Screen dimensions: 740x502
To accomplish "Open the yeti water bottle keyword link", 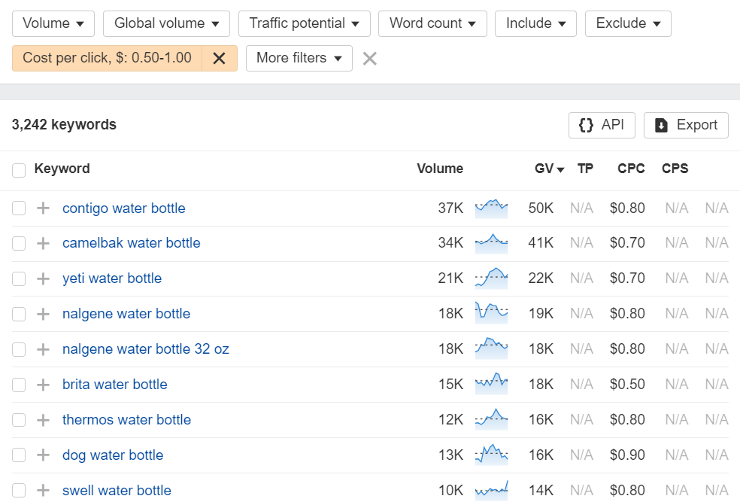I will click(x=112, y=278).
